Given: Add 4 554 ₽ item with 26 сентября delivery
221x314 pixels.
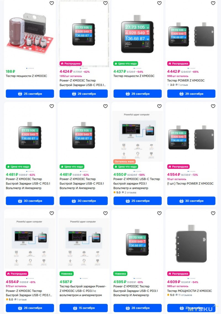Looking at the screenshot, I should (x=30, y=308).
